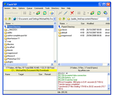Select the blue-horizon-11 folder
The image size is (113, 97).
click(x=12, y=39)
